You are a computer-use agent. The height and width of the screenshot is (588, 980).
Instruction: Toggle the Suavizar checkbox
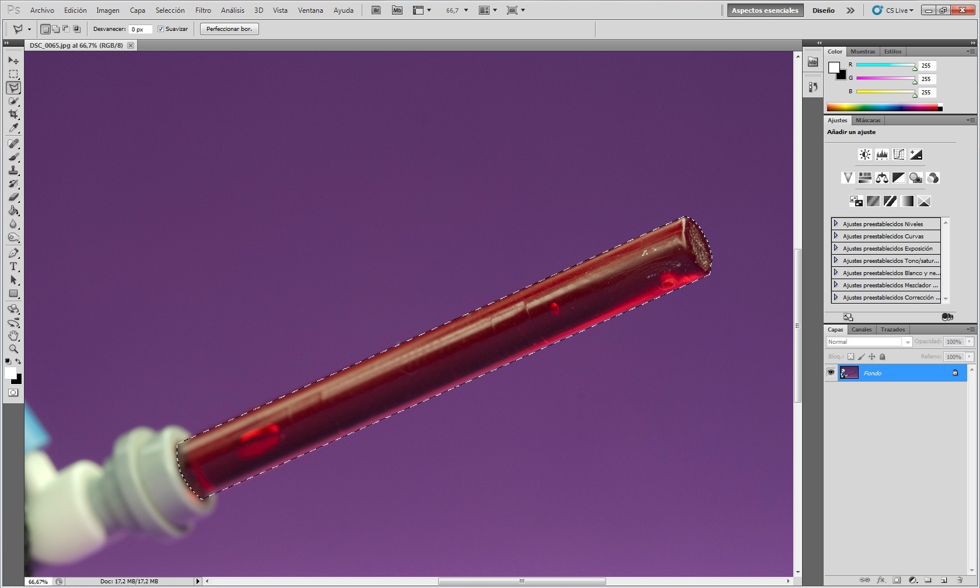tap(161, 29)
